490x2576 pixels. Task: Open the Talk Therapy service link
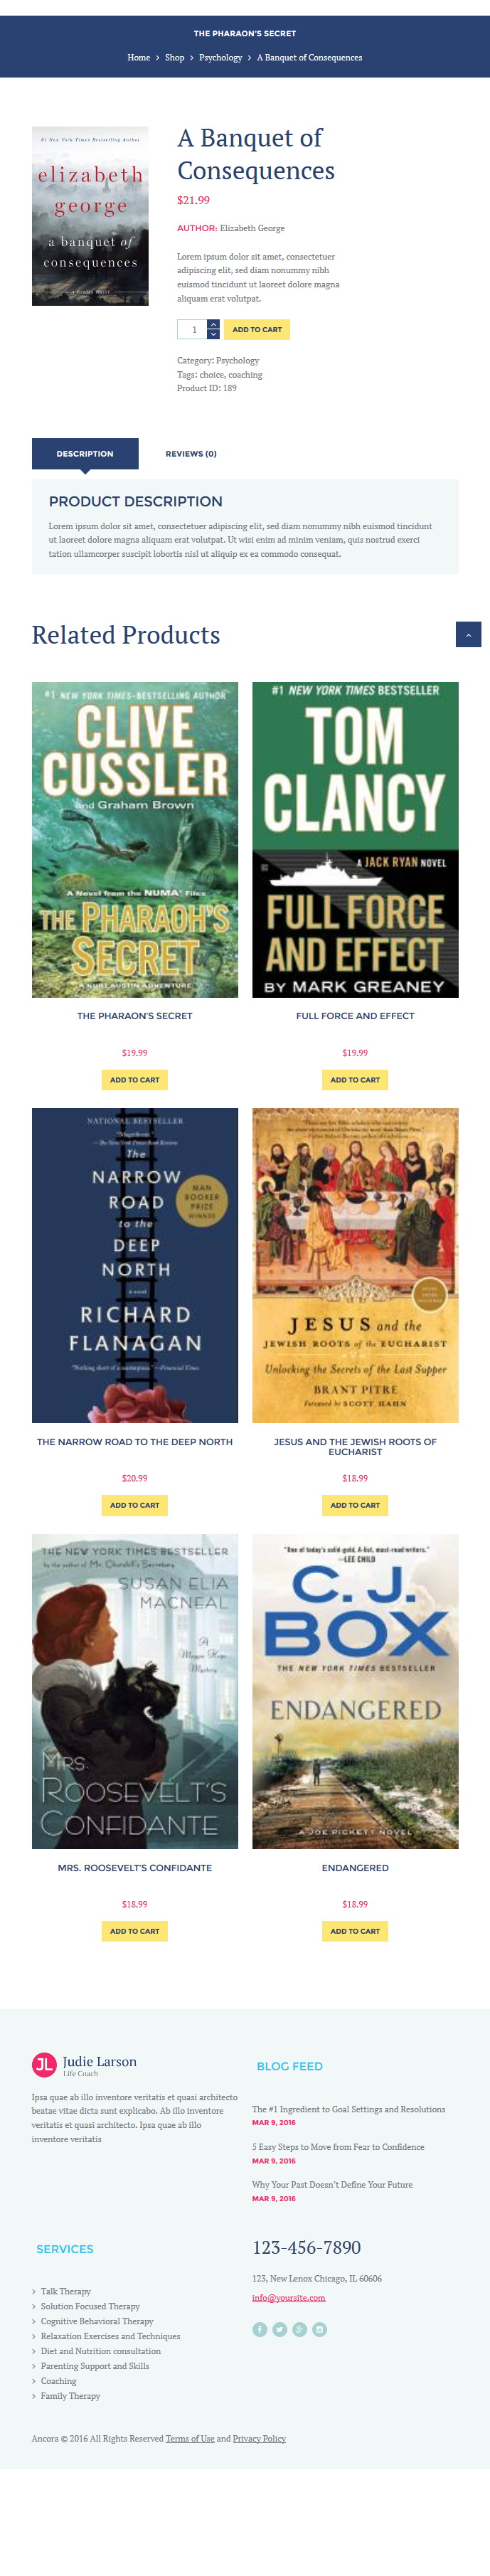[x=65, y=2291]
